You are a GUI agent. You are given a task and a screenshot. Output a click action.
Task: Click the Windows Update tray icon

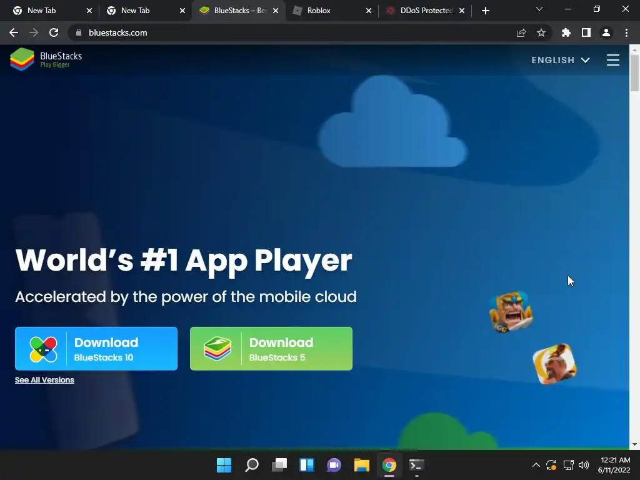[x=551, y=465]
